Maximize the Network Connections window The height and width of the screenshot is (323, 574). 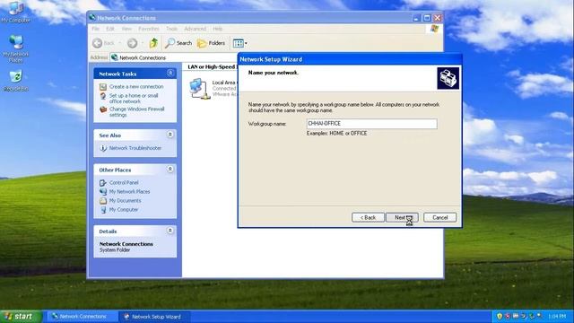[427, 18]
